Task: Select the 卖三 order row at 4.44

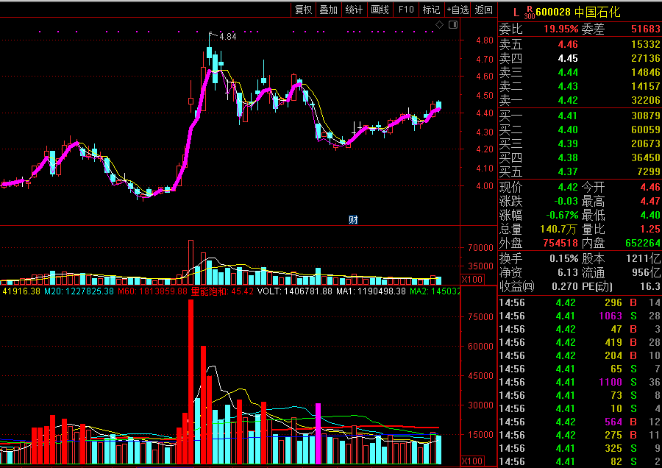Action: coord(580,72)
